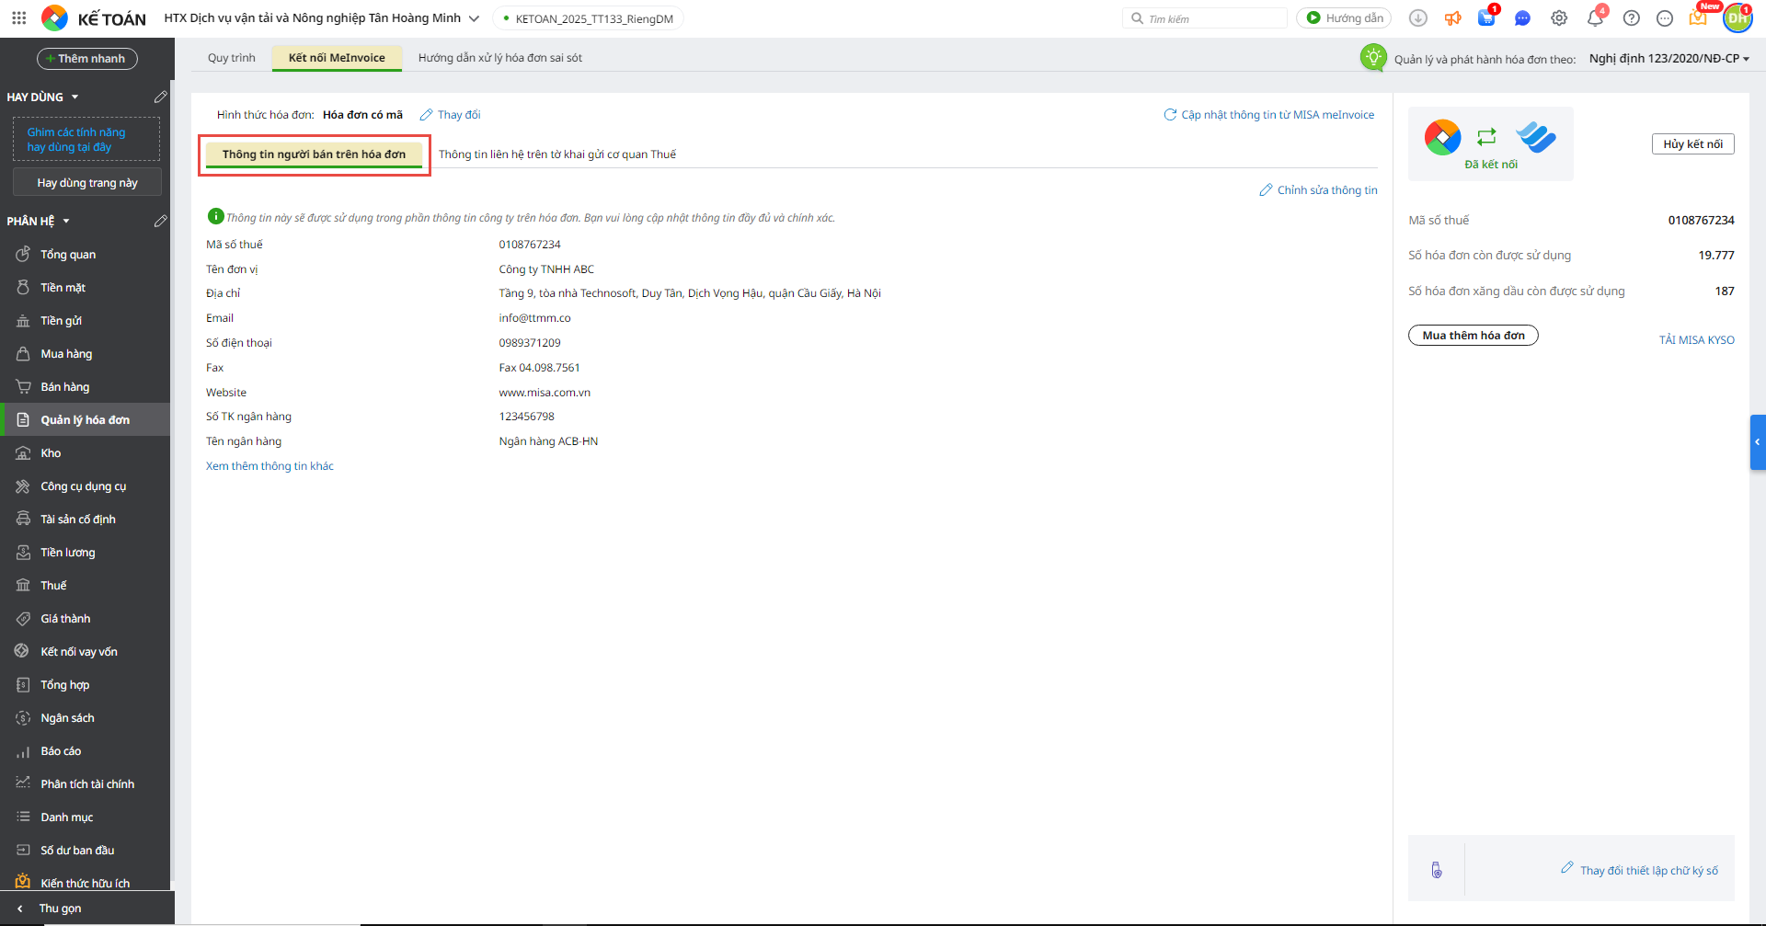The image size is (1766, 926).
Task: Open the Xem thêm thông tin khác link
Action: pyautogui.click(x=269, y=466)
